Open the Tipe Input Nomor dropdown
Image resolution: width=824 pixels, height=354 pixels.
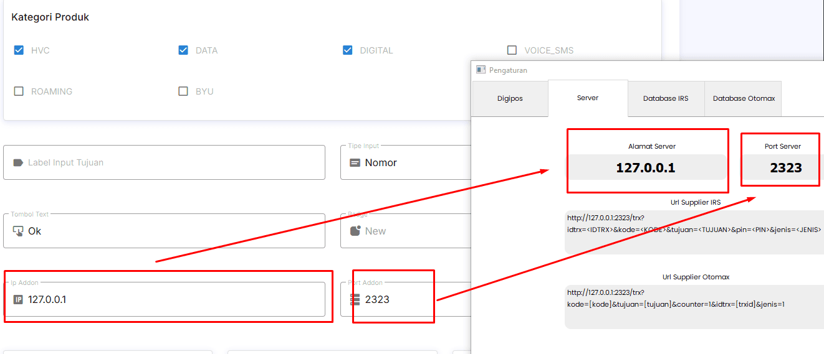405,162
